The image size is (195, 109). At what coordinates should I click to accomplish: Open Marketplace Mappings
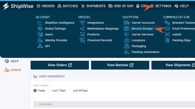(103, 29)
